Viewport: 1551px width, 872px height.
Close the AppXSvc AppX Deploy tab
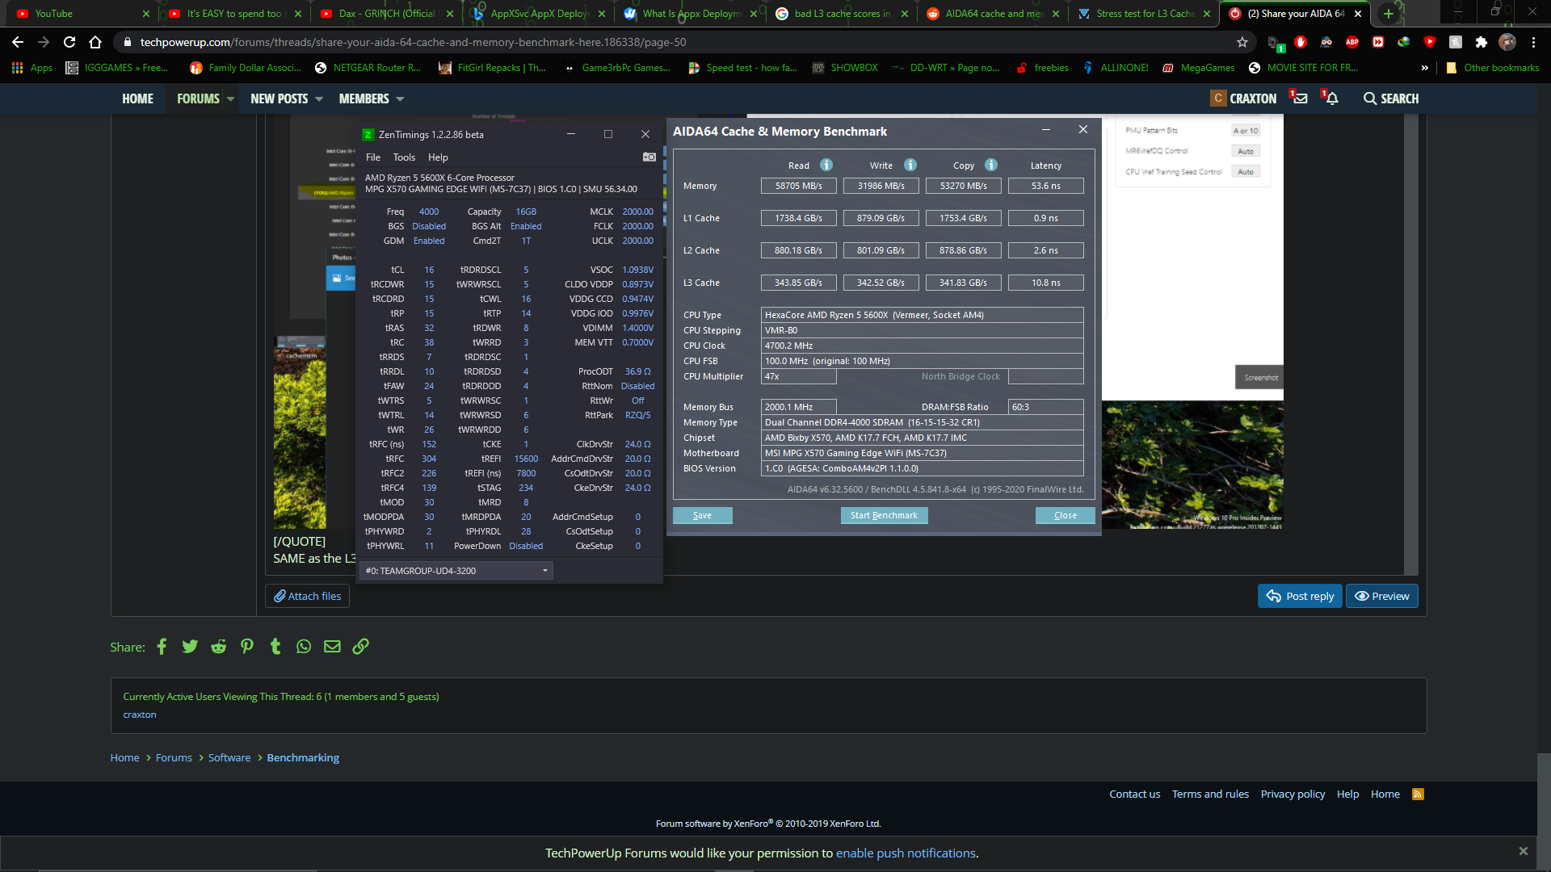(602, 14)
